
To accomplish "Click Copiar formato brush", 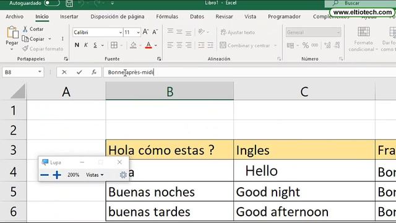I will (43, 49).
